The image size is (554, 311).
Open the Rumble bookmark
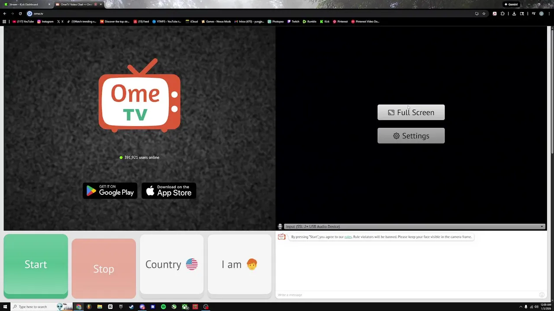tap(309, 21)
